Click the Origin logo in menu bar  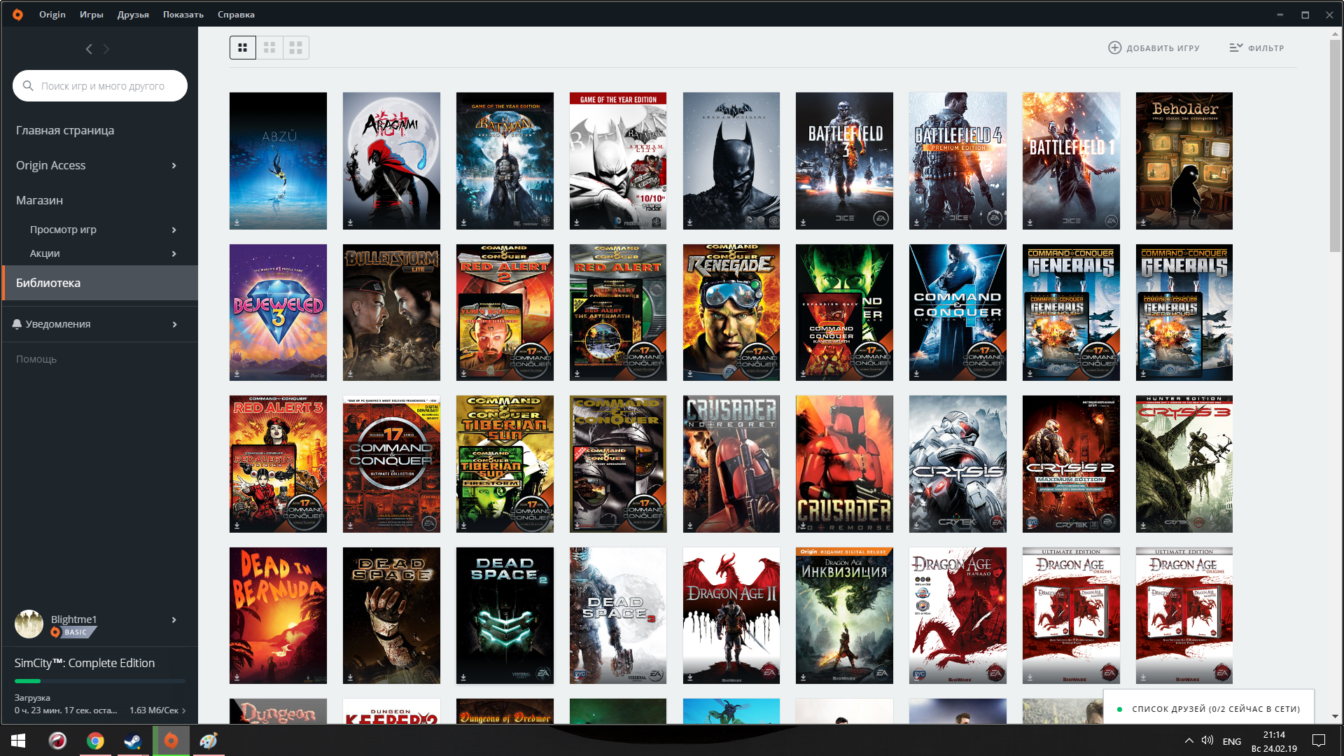pyautogui.click(x=17, y=14)
